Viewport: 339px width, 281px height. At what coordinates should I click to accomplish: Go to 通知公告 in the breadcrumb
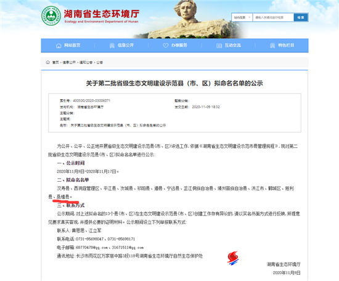86,62
